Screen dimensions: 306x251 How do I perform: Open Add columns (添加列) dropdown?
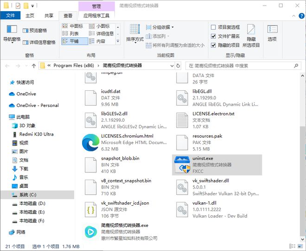coord(158,36)
